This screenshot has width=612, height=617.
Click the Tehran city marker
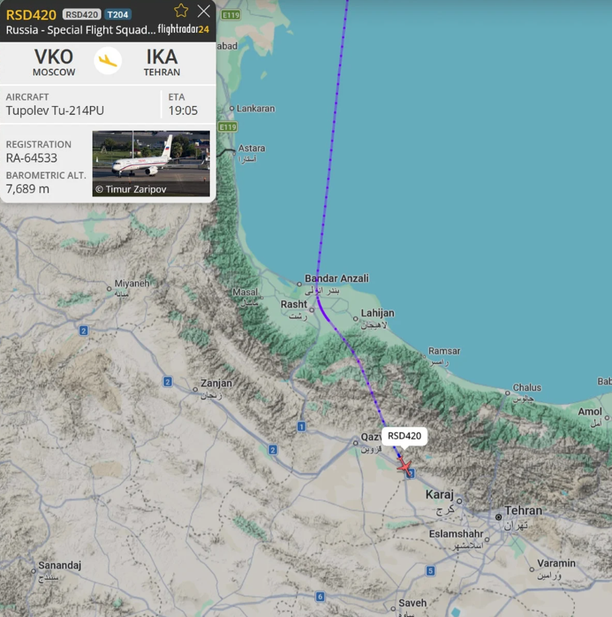(499, 517)
